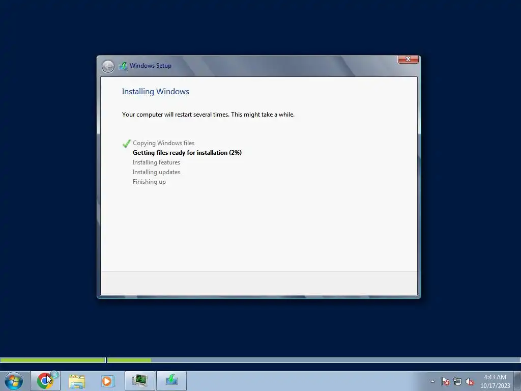Click the 'Windows Setup' title text
The image size is (521, 391).
pyautogui.click(x=151, y=66)
